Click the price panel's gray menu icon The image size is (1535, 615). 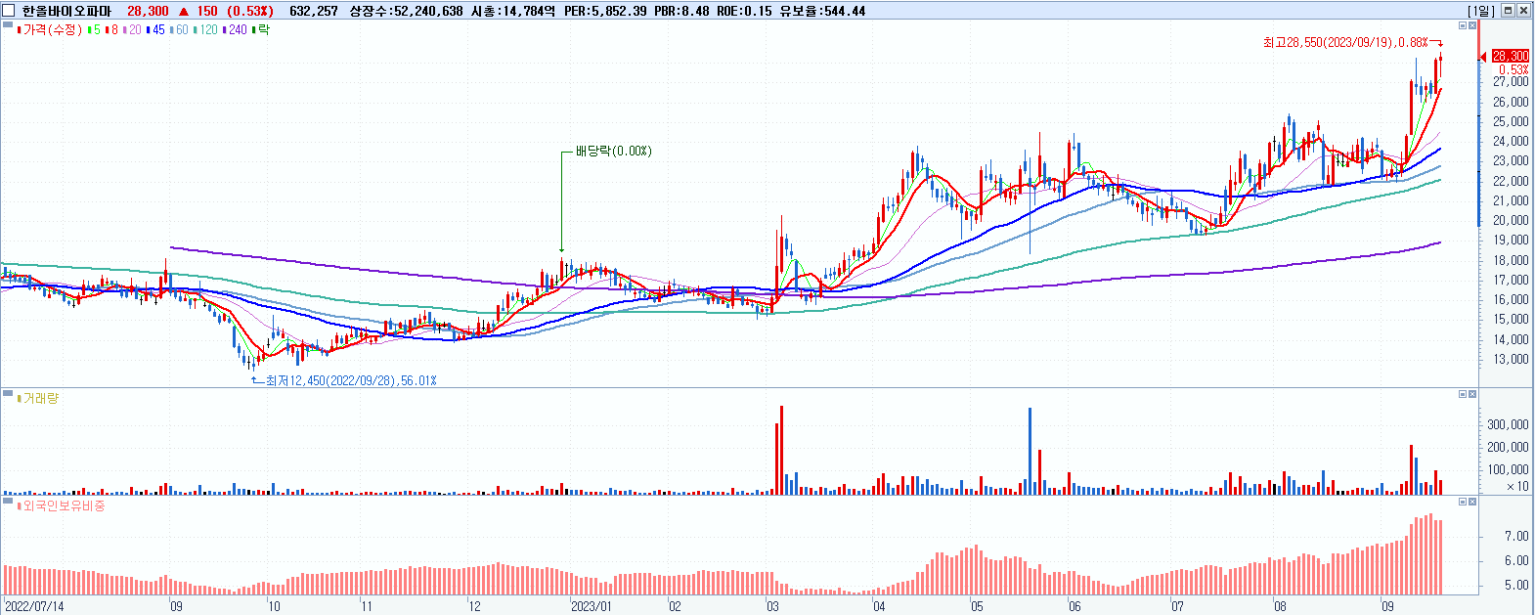pyautogui.click(x=9, y=24)
